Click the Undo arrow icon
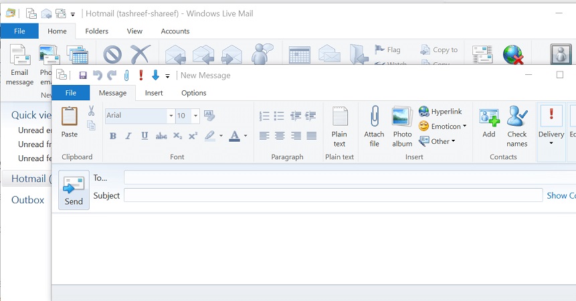The height and width of the screenshot is (301, 576). [x=98, y=75]
